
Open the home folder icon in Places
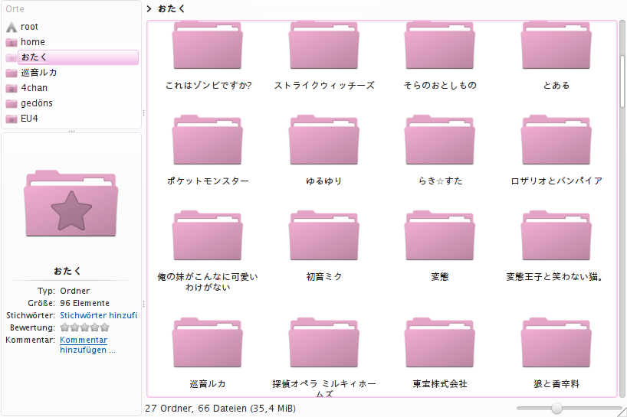[11, 42]
